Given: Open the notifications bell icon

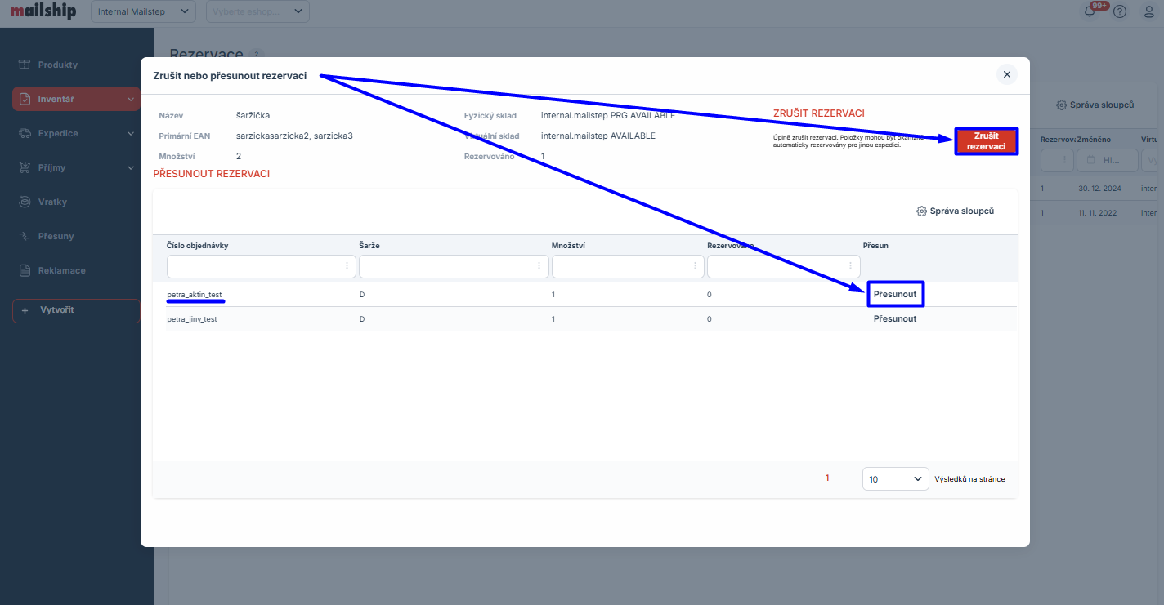Looking at the screenshot, I should [1090, 11].
